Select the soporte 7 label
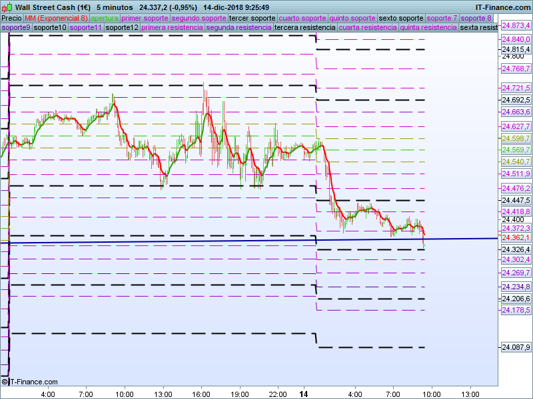Screen dimensions: 533x399 [442, 18]
